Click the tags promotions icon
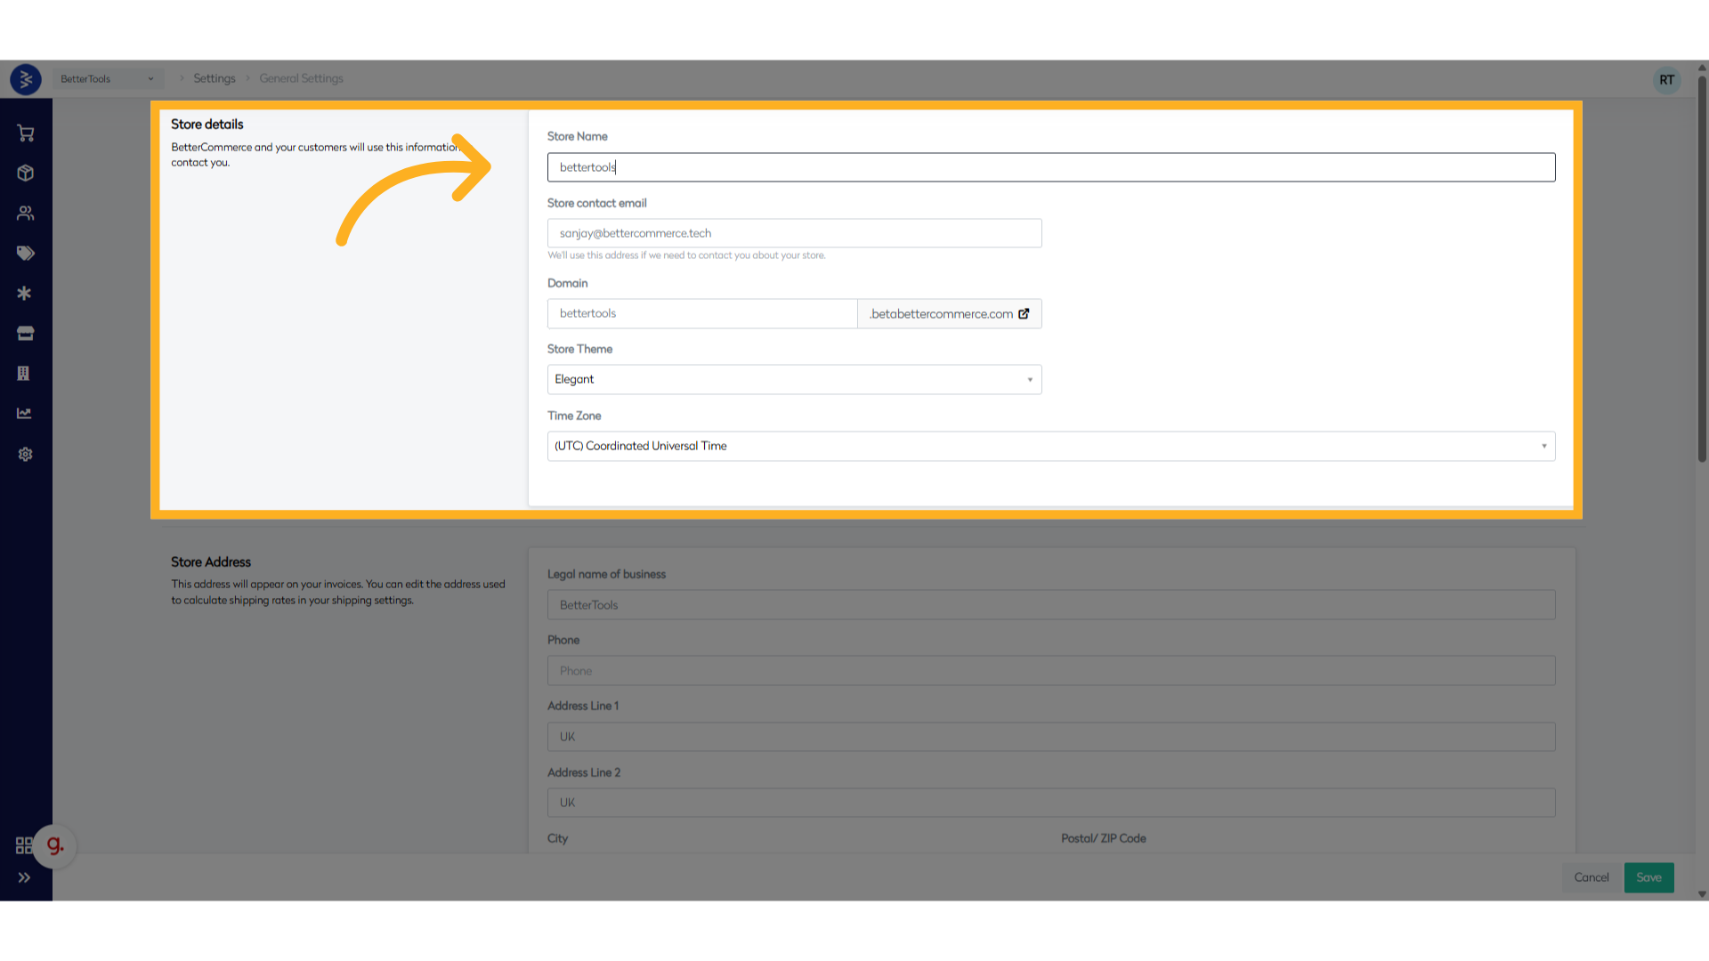The image size is (1709, 961). 25,254
